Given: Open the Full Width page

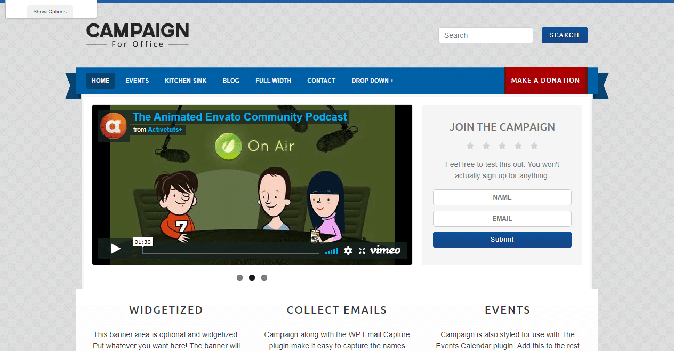Looking at the screenshot, I should pos(273,81).
